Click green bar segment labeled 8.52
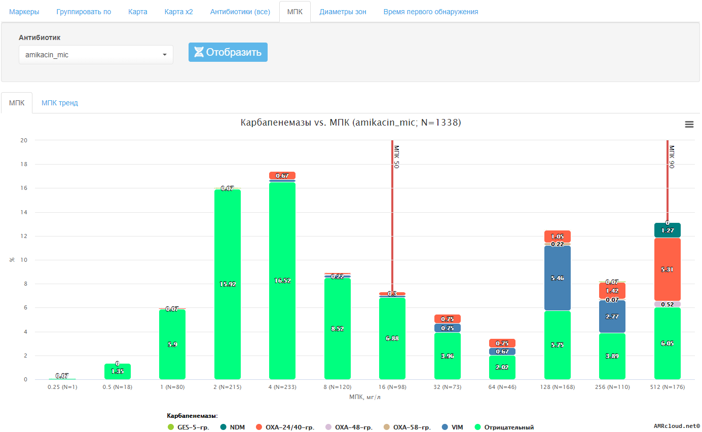Image resolution: width=702 pixels, height=432 pixels. [338, 328]
